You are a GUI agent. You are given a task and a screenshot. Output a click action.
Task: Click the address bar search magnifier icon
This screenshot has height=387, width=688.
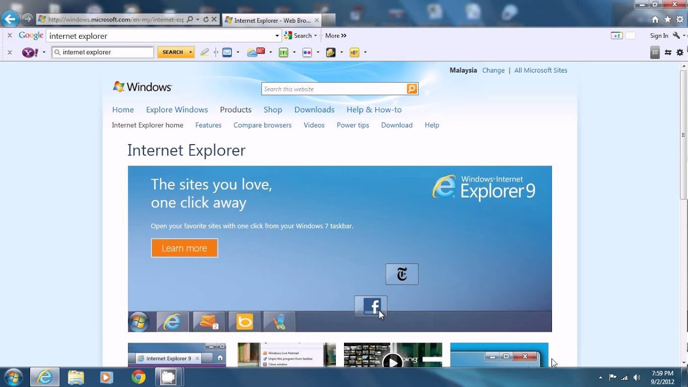tap(189, 19)
